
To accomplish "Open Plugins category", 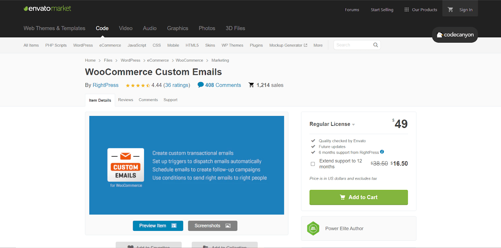I will (x=256, y=45).
